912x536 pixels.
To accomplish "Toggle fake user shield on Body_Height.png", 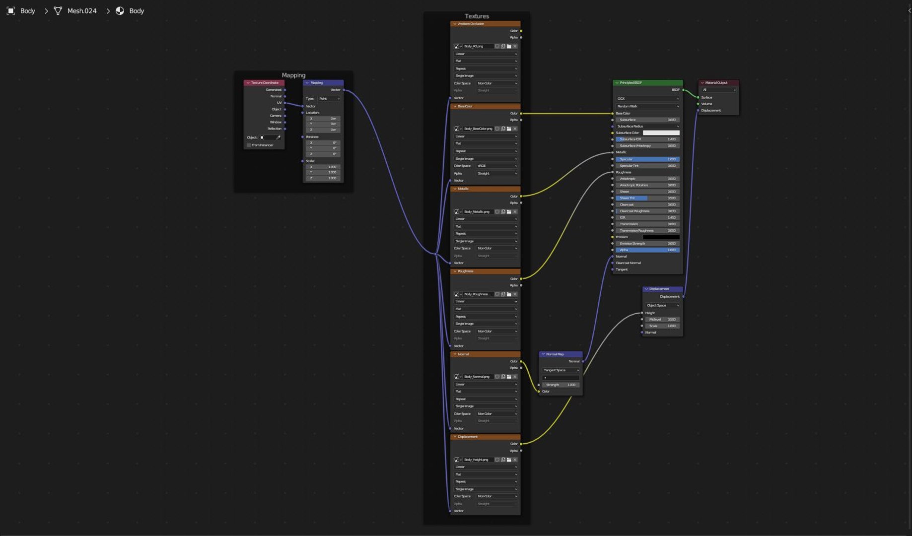I will [497, 460].
